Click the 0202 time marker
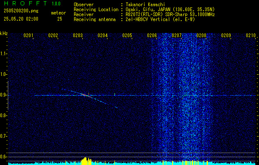Image resolution: width=259 pixels, height=165 pixels. (53, 35)
